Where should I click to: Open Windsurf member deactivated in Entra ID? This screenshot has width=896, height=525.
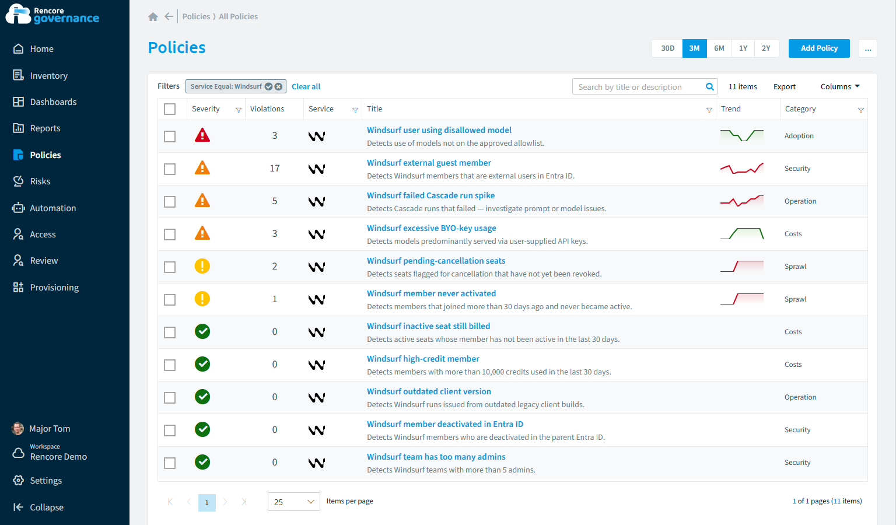(445, 424)
